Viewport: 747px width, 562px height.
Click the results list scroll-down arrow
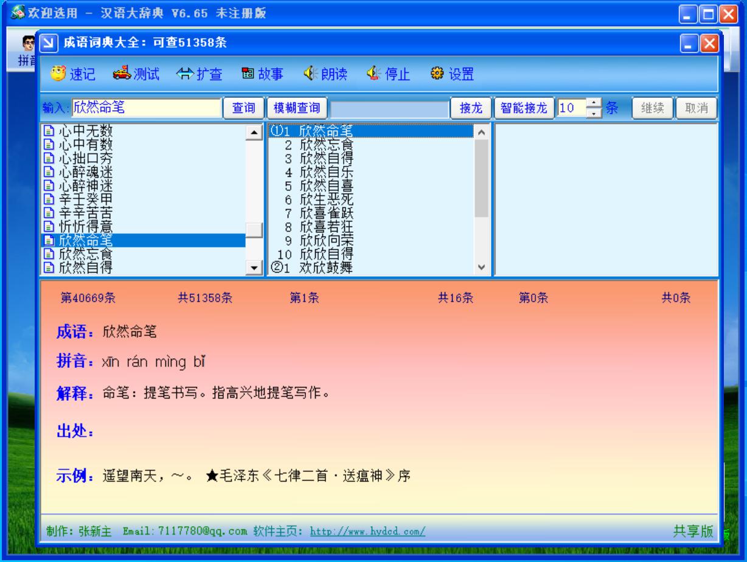click(x=481, y=266)
